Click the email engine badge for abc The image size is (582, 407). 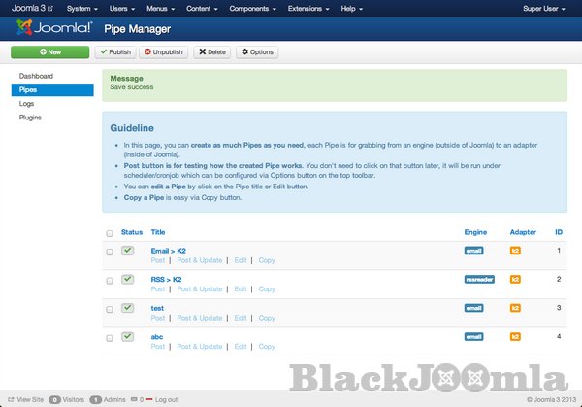point(473,336)
